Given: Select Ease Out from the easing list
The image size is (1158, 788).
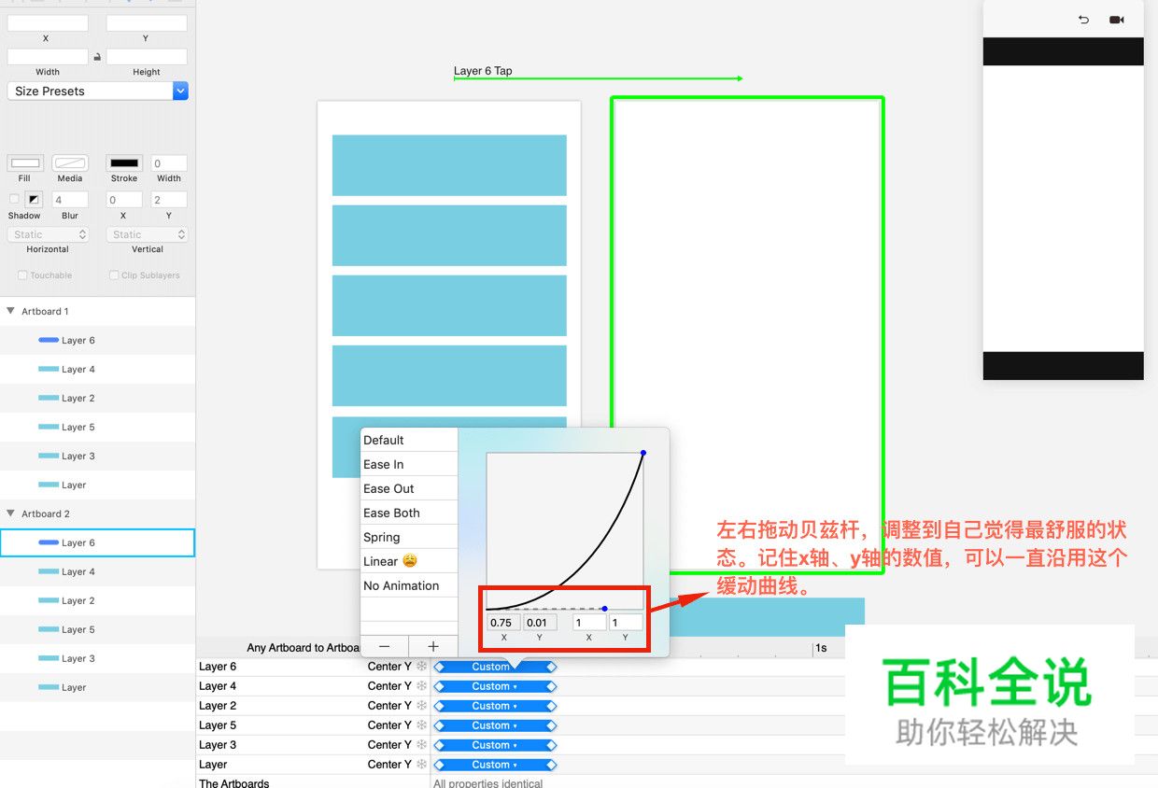Looking at the screenshot, I should pyautogui.click(x=389, y=488).
